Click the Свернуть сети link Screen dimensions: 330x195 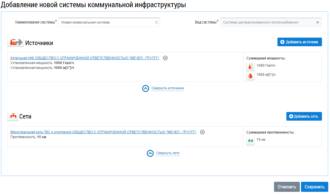click(x=168, y=153)
